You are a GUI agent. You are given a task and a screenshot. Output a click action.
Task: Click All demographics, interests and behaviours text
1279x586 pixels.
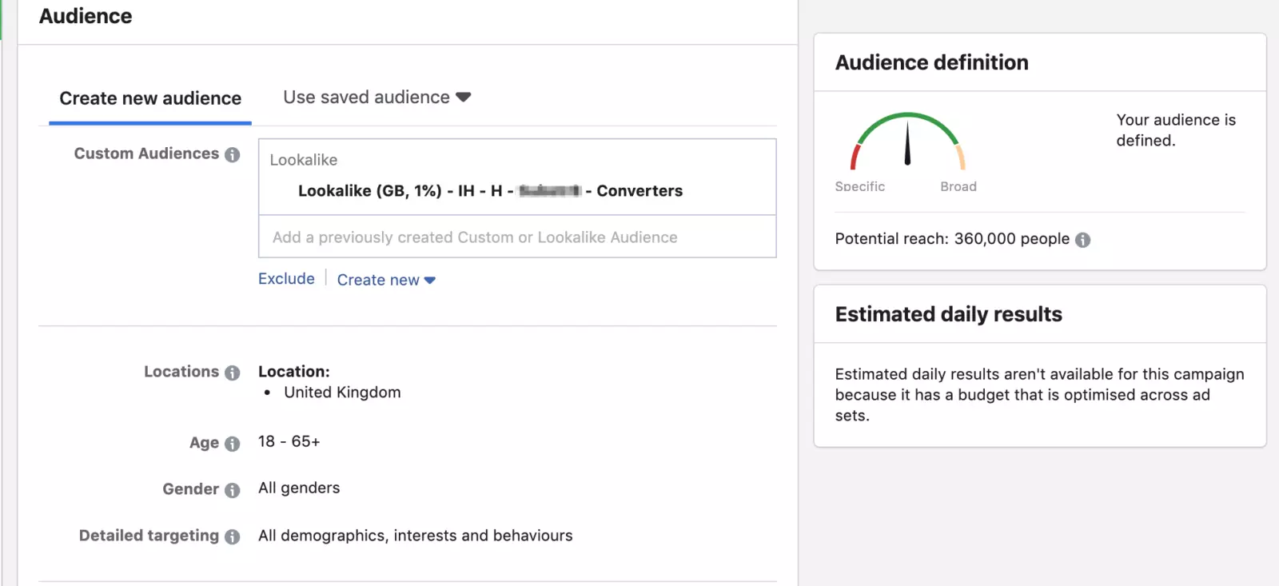(x=415, y=536)
